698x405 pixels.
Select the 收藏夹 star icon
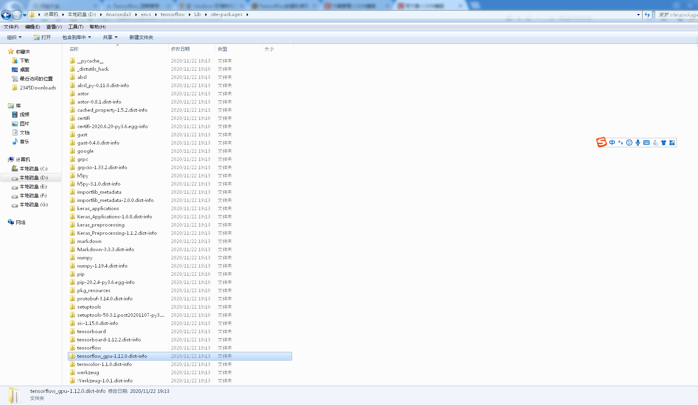[11, 52]
